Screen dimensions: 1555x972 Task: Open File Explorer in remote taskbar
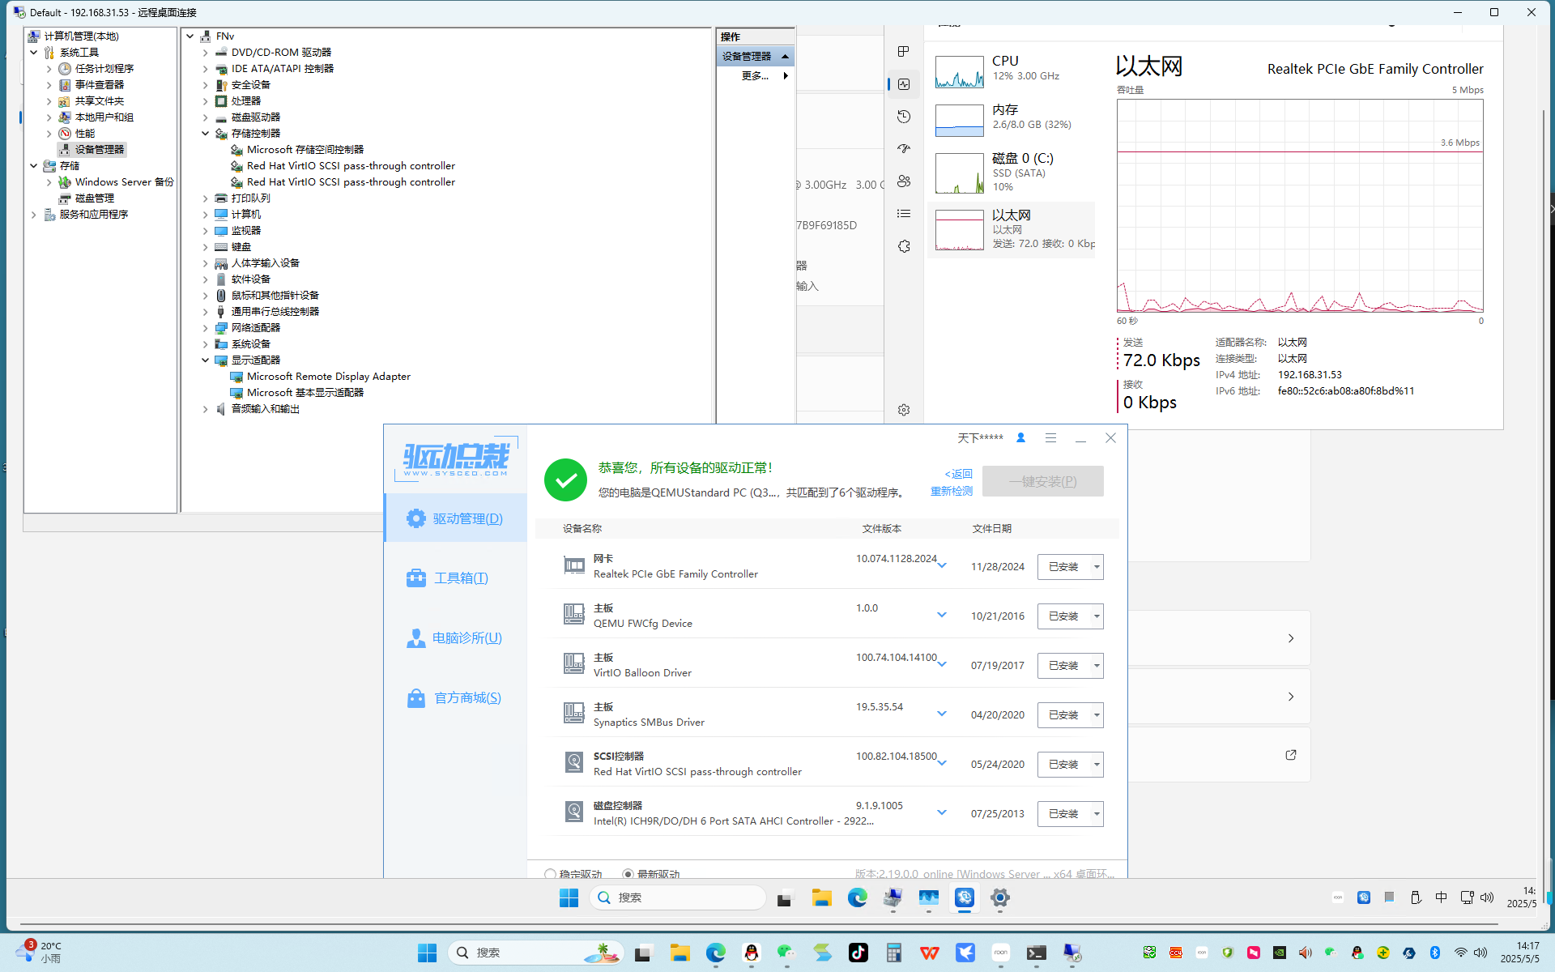(821, 897)
